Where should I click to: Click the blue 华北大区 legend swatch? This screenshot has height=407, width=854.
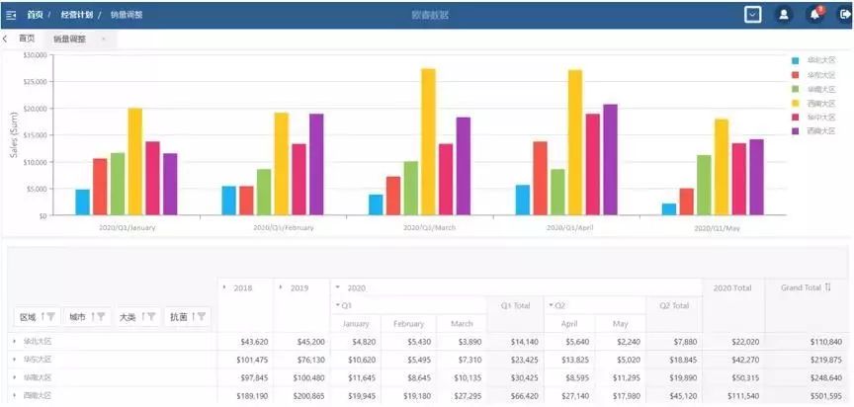795,60
